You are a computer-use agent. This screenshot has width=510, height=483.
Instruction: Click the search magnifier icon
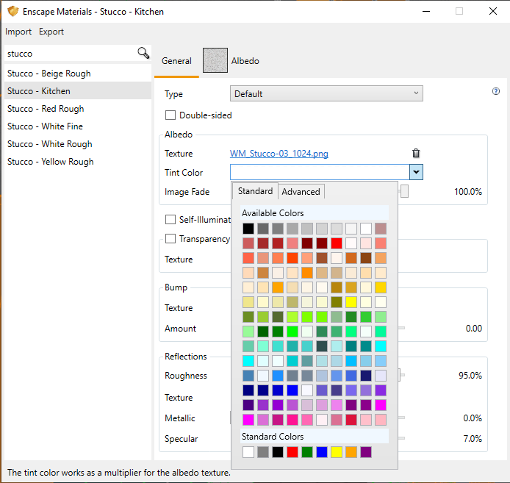coord(143,53)
